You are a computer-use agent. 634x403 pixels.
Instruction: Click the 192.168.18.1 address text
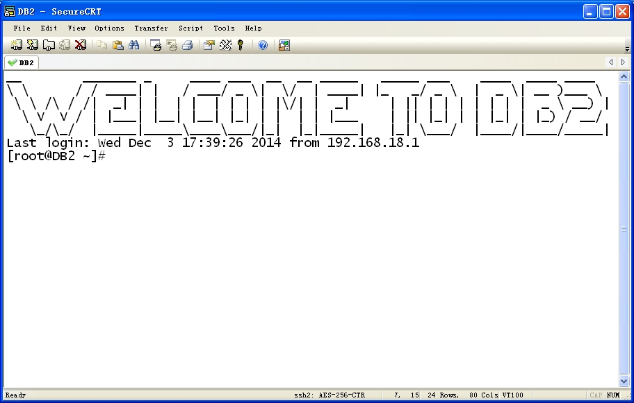click(373, 142)
